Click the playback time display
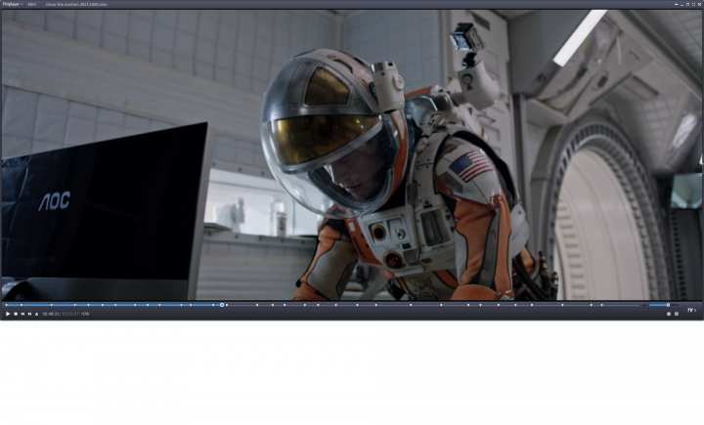Image resolution: width=704 pixels, height=425 pixels. (x=61, y=314)
